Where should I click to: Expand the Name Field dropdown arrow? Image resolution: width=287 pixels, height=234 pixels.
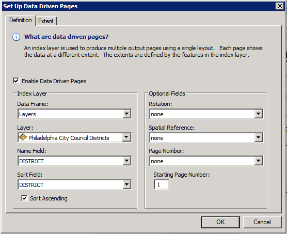pos(126,161)
